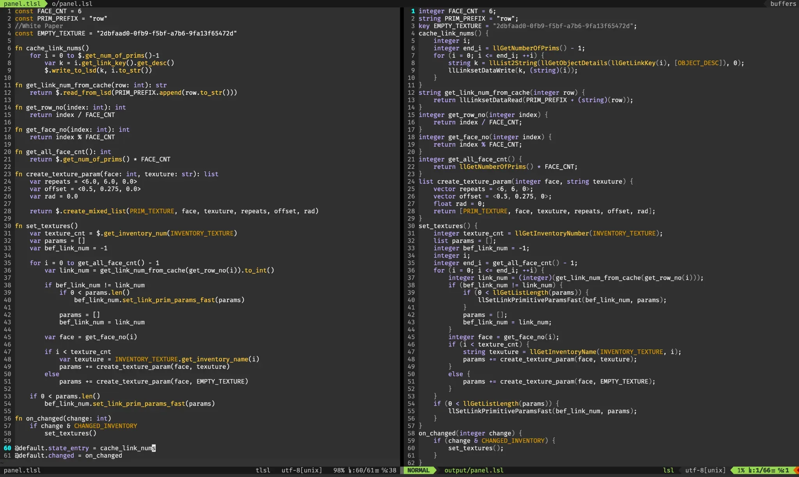Click the 'var rad = 0.0' line
The height and width of the screenshot is (477, 799).
(54, 196)
